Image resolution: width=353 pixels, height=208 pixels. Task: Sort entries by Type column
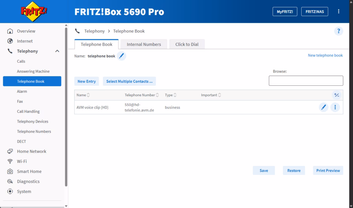click(x=171, y=95)
